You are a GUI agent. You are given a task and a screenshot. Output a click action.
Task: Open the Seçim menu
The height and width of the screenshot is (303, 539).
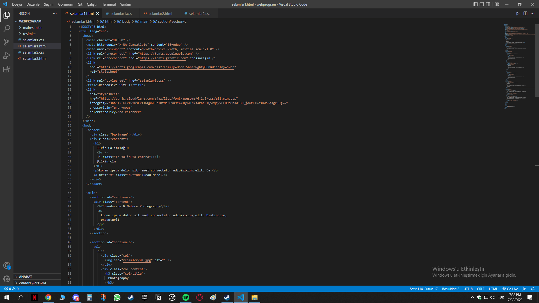pos(49,4)
